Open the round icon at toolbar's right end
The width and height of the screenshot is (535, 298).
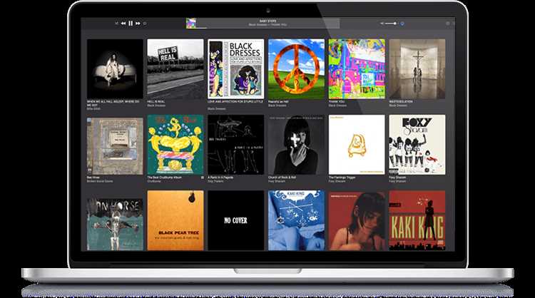(x=448, y=24)
